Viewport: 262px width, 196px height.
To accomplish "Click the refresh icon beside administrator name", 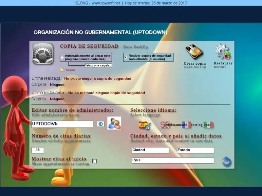I will [x=101, y=124].
